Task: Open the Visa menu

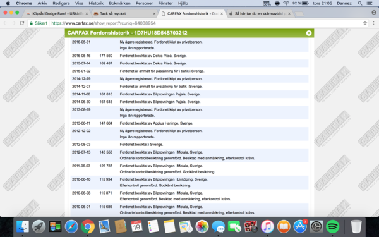Action: 80,3
